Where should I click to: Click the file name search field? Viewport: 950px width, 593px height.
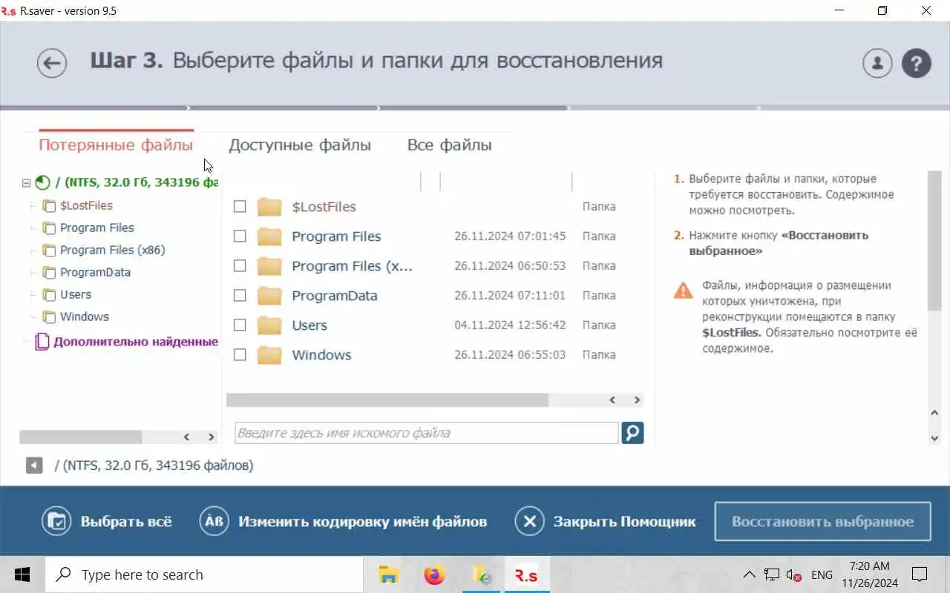[427, 433]
